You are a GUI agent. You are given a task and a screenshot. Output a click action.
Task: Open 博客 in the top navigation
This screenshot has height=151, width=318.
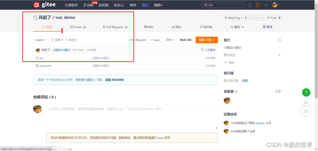[x=133, y=5]
